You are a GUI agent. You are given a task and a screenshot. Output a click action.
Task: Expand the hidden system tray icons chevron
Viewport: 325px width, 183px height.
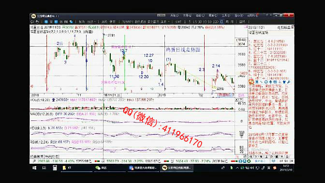[x=237, y=168]
